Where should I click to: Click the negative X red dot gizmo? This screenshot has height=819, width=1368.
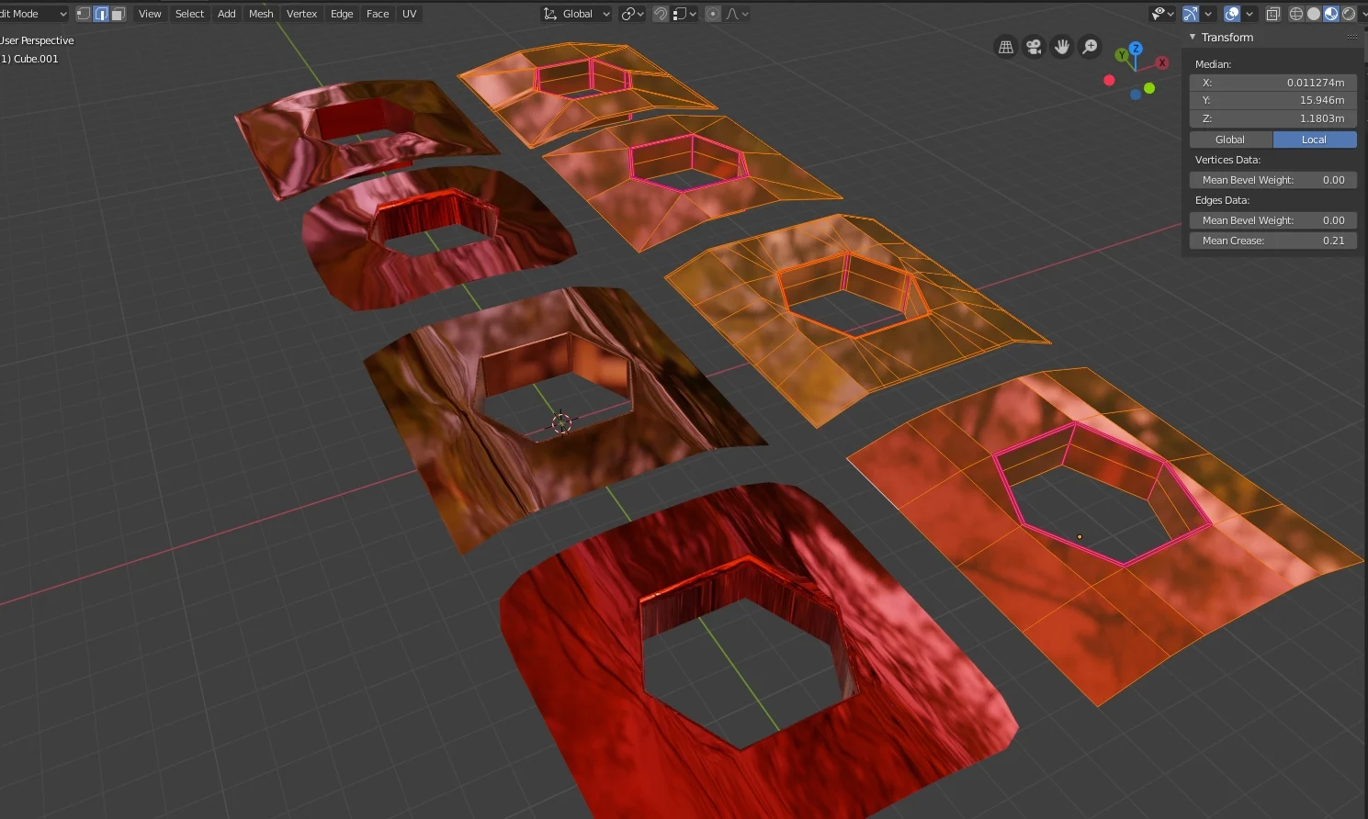tap(1109, 80)
